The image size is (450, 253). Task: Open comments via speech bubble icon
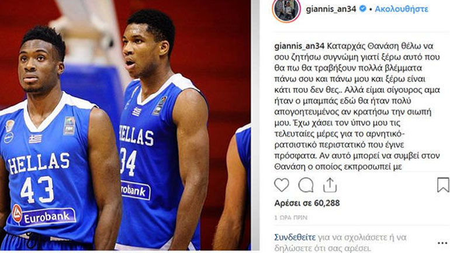pyautogui.click(x=306, y=185)
